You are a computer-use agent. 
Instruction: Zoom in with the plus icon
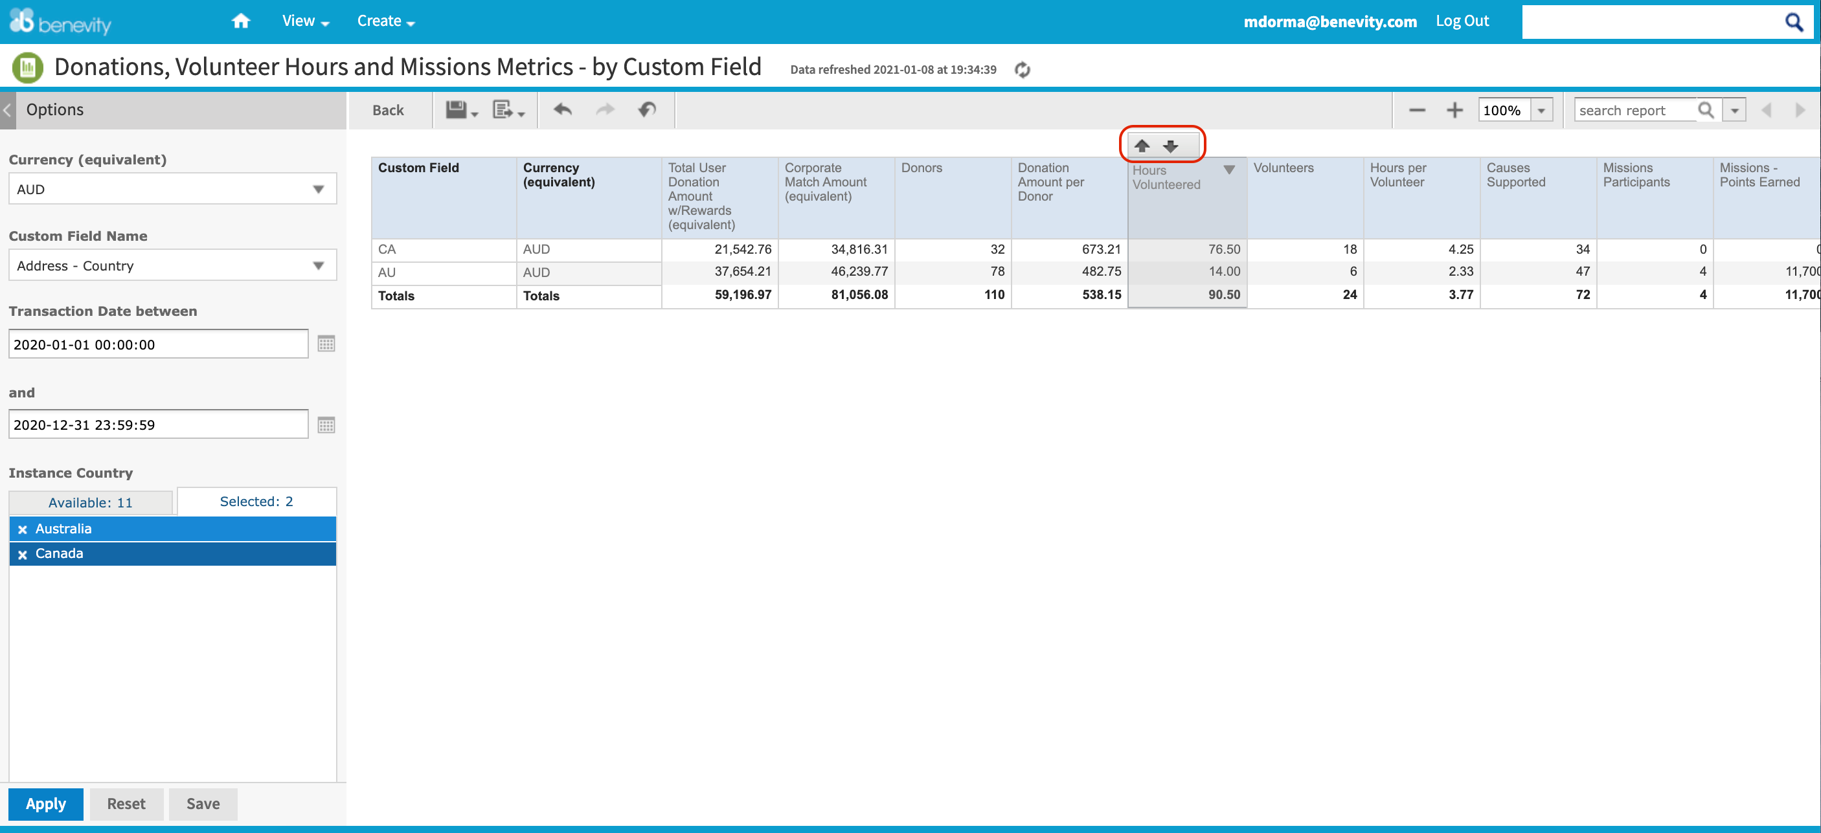tap(1455, 110)
